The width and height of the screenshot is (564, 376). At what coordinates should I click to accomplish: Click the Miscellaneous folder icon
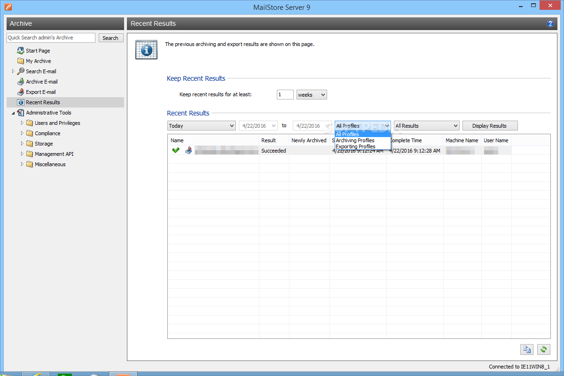click(30, 164)
